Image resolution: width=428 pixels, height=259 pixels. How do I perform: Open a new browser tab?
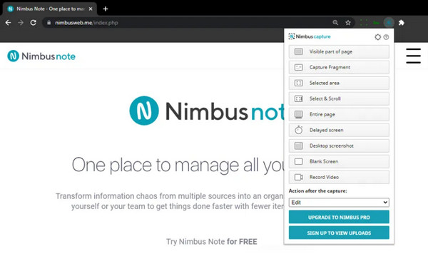(106, 9)
